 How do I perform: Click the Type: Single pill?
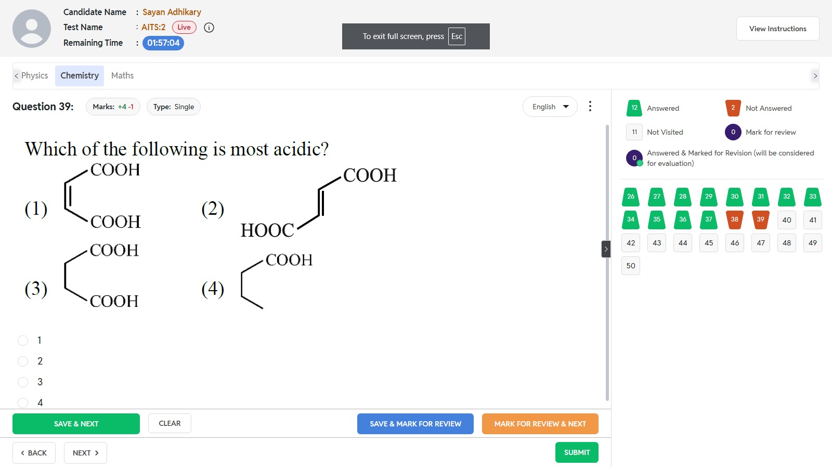tap(174, 107)
